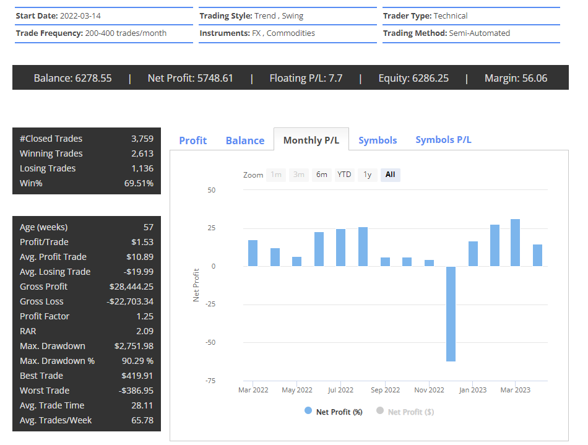This screenshot has width=588, height=445.
Task: Apply the 1m zoom range
Action: (x=276, y=175)
